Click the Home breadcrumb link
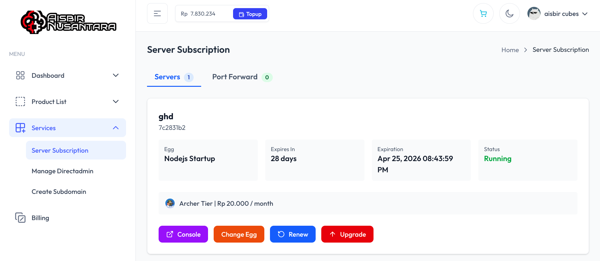600x261 pixels. pos(510,50)
